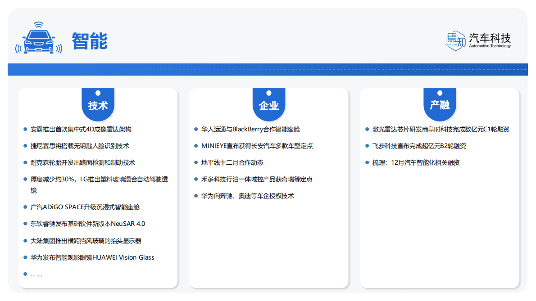Open 地平线十二月合作动态 link

point(232,163)
